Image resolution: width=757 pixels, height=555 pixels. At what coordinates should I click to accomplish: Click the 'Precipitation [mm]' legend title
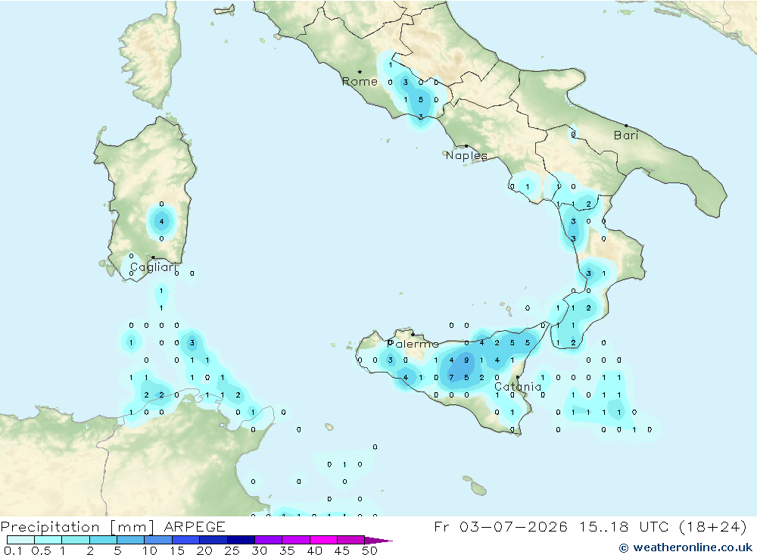point(77,526)
